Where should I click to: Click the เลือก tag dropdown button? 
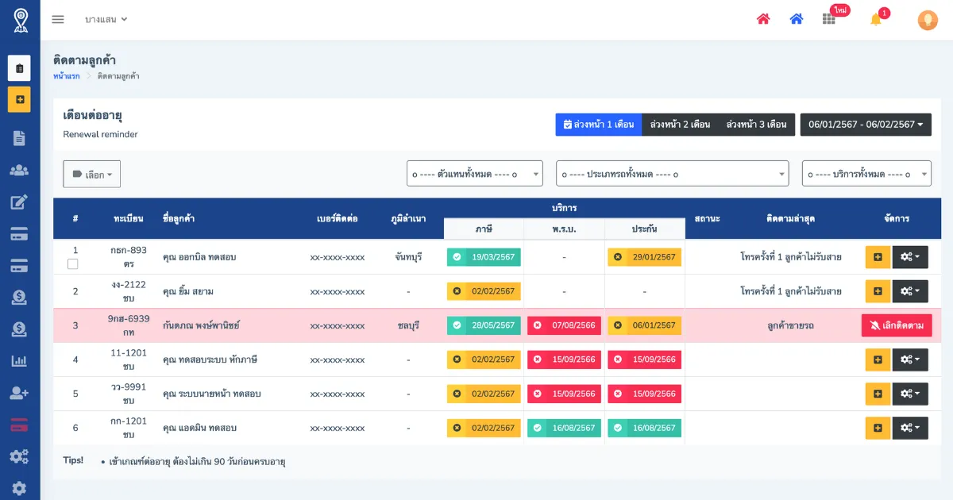pyautogui.click(x=92, y=175)
